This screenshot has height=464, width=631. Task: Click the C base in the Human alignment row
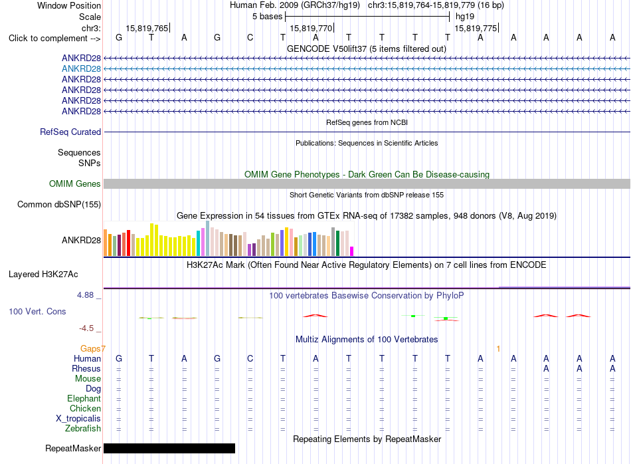(250, 358)
